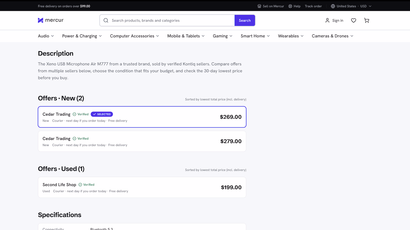Click the SELECTED badge on the $269.00 offer
The height and width of the screenshot is (230, 410).
pyautogui.click(x=102, y=114)
